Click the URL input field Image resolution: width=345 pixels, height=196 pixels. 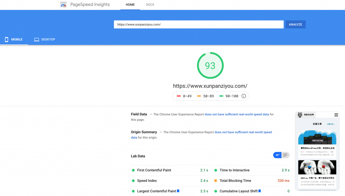[x=198, y=24]
